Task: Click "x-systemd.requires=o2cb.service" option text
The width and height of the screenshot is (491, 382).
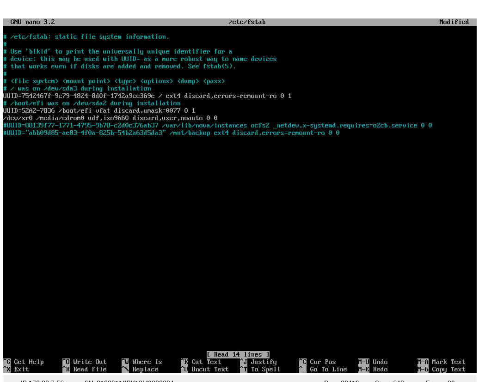Action: point(360,126)
